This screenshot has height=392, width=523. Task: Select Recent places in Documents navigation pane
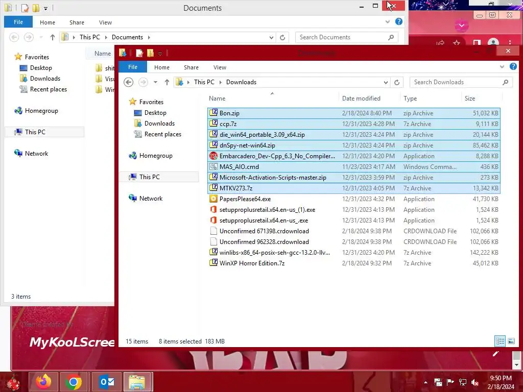tap(49, 89)
